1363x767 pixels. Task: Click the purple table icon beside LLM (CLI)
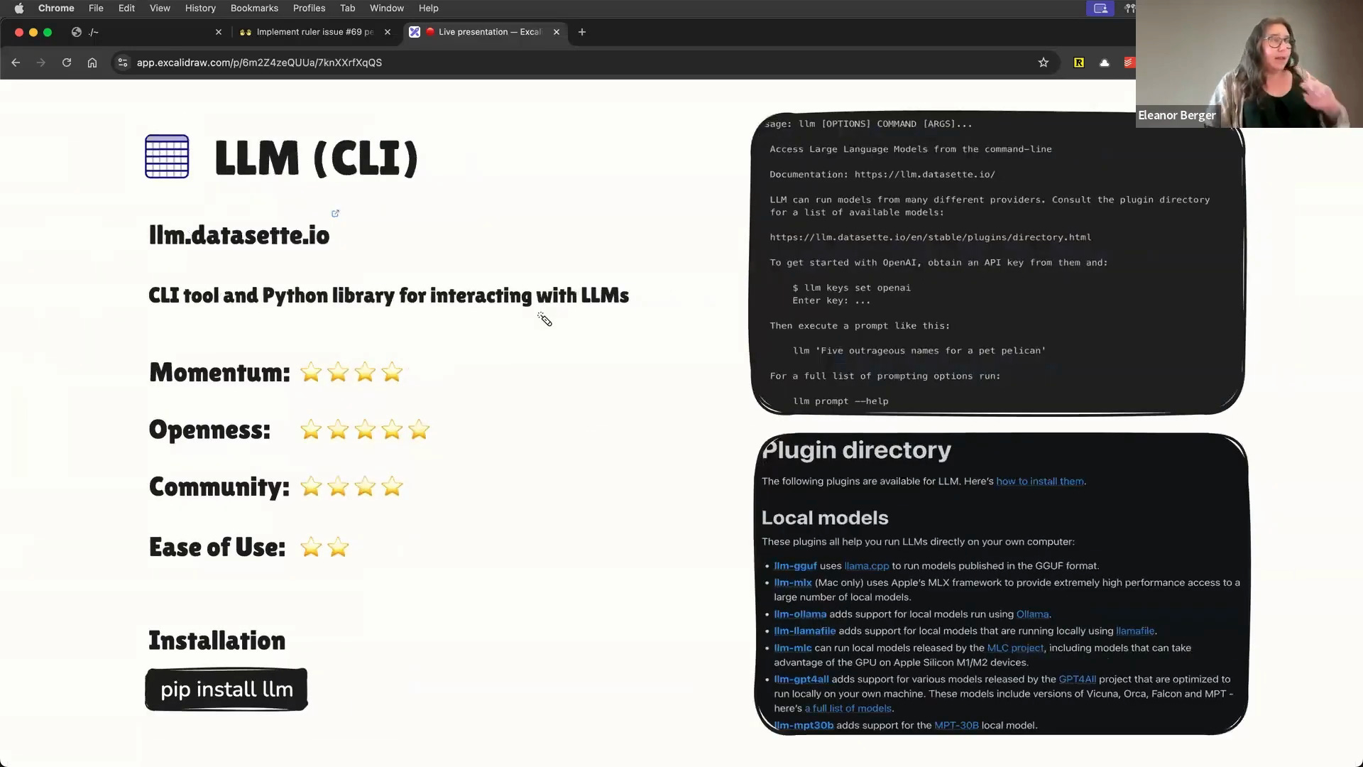[x=167, y=156]
